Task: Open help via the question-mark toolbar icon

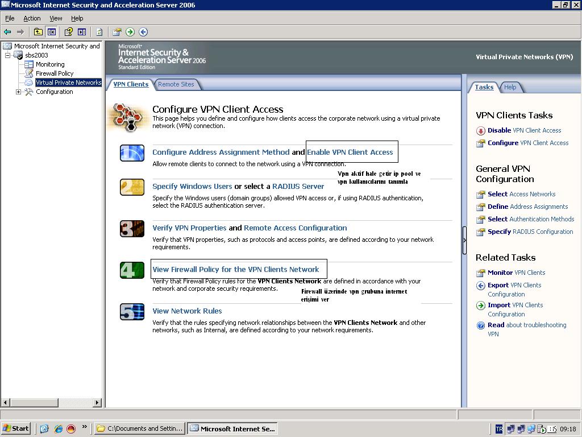Action: click(69, 32)
